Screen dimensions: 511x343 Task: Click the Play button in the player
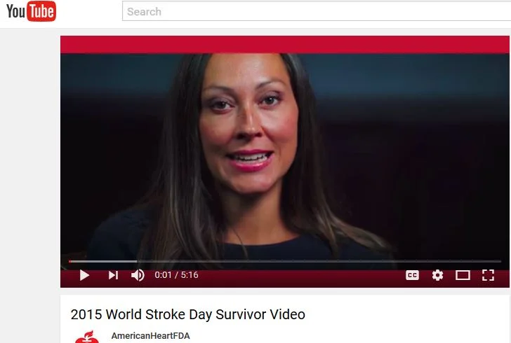click(x=84, y=275)
